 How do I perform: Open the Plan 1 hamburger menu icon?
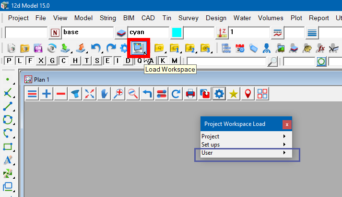point(32,94)
